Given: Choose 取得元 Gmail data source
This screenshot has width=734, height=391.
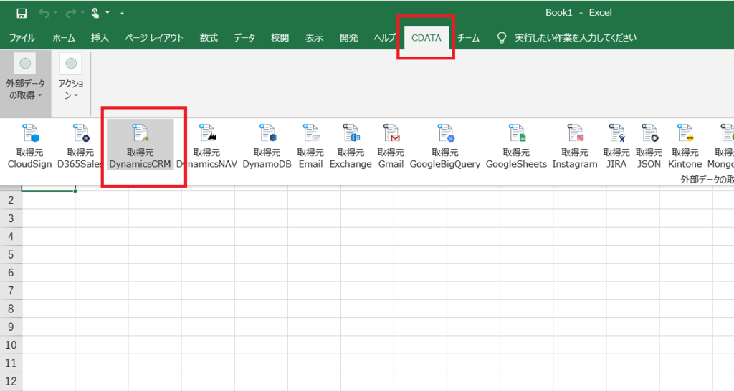Looking at the screenshot, I should pos(391,145).
